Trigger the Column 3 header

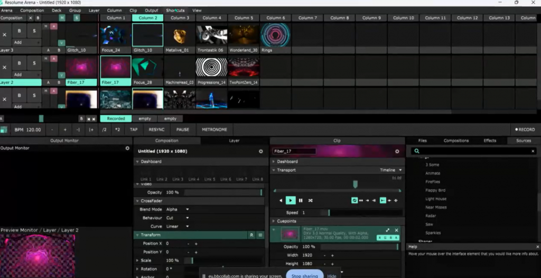point(180,18)
